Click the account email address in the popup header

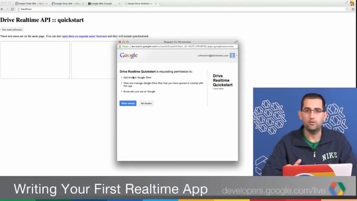coord(213,55)
